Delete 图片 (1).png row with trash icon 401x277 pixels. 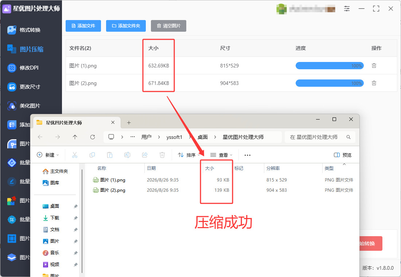click(x=374, y=66)
